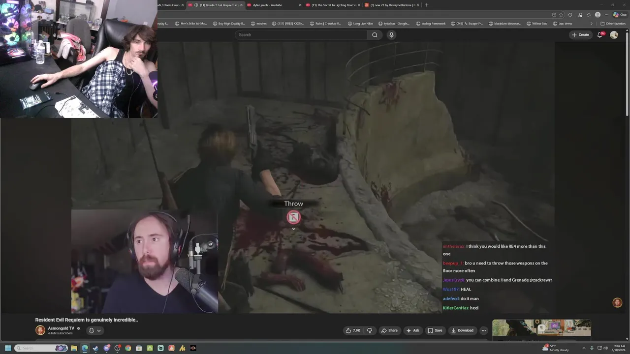The image size is (630, 354).
Task: Open the Other favorites folder
Action: [x=613, y=24]
